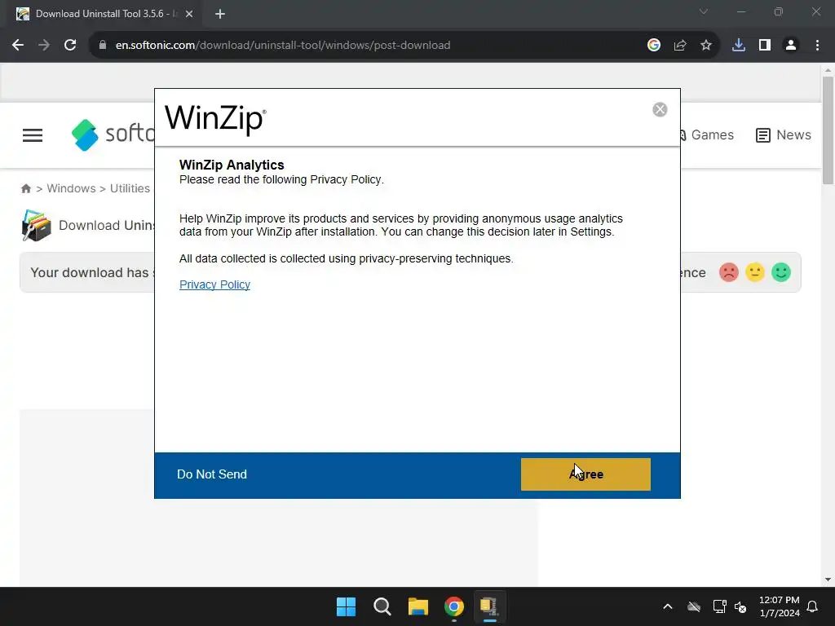
Task: Click the WinZip installer taskbar icon
Action: pyautogui.click(x=490, y=606)
